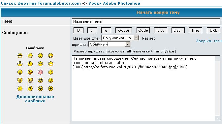Insert the pink Embarrassed smiley
Viewport: 222px width, 124px height.
point(40,72)
